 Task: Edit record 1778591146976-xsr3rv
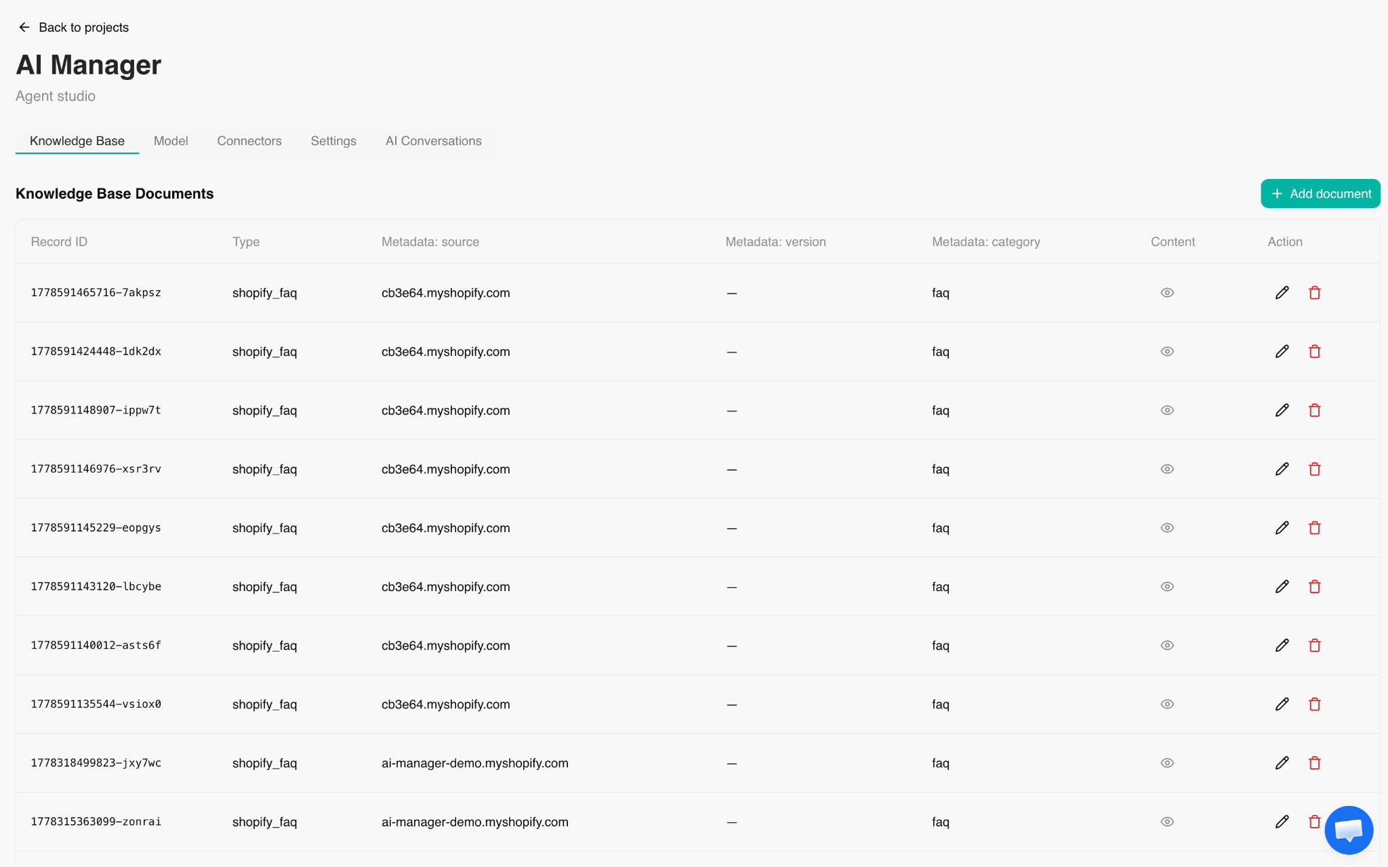click(x=1282, y=469)
